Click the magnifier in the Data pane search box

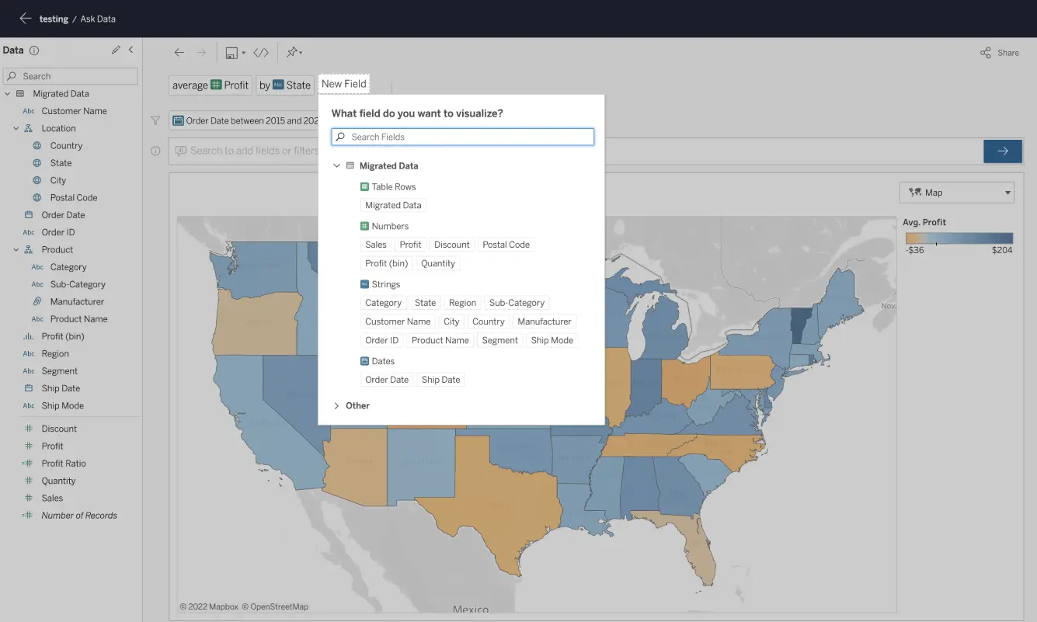[x=12, y=75]
